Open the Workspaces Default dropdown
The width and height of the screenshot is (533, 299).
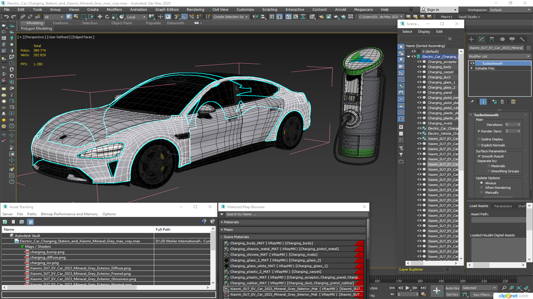tap(510, 10)
